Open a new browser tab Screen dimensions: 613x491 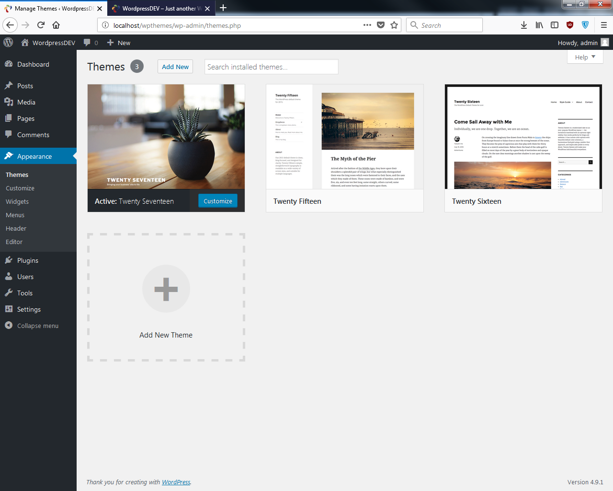pyautogui.click(x=223, y=8)
